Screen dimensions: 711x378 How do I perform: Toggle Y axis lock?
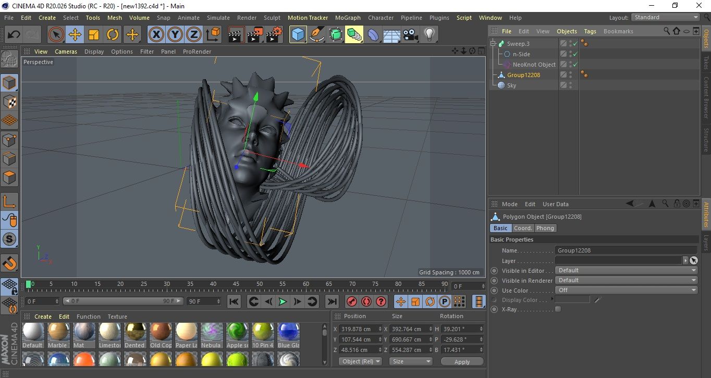pos(175,35)
